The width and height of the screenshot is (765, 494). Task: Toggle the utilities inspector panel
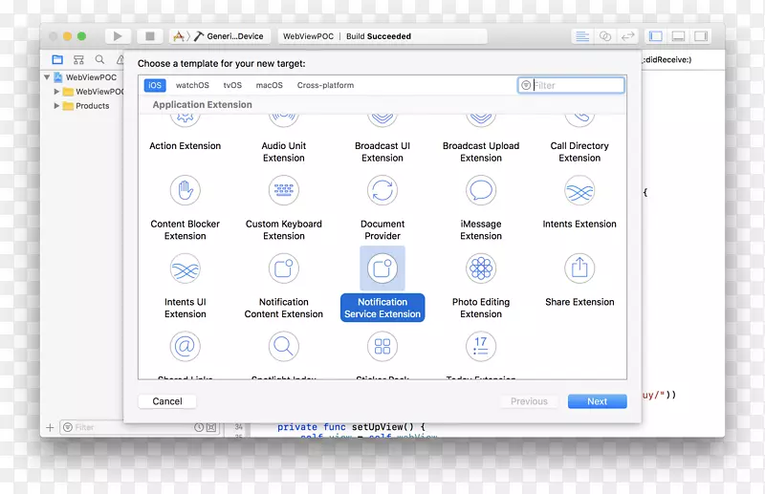click(701, 36)
